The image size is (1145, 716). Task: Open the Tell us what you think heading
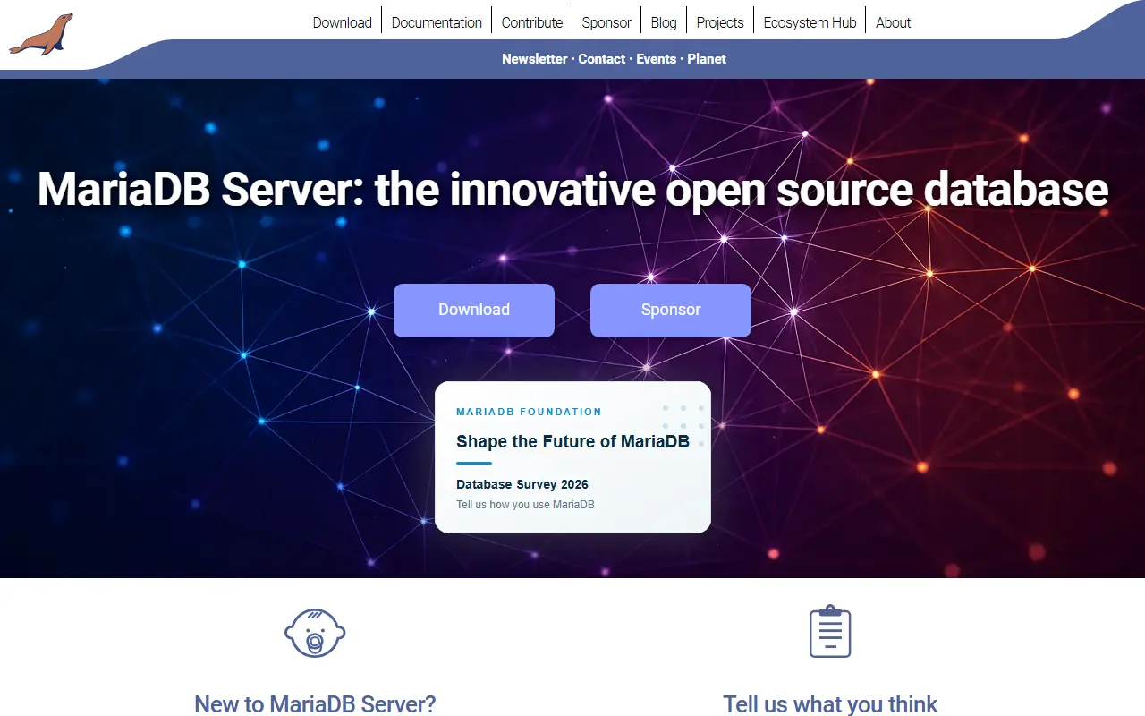(x=830, y=704)
